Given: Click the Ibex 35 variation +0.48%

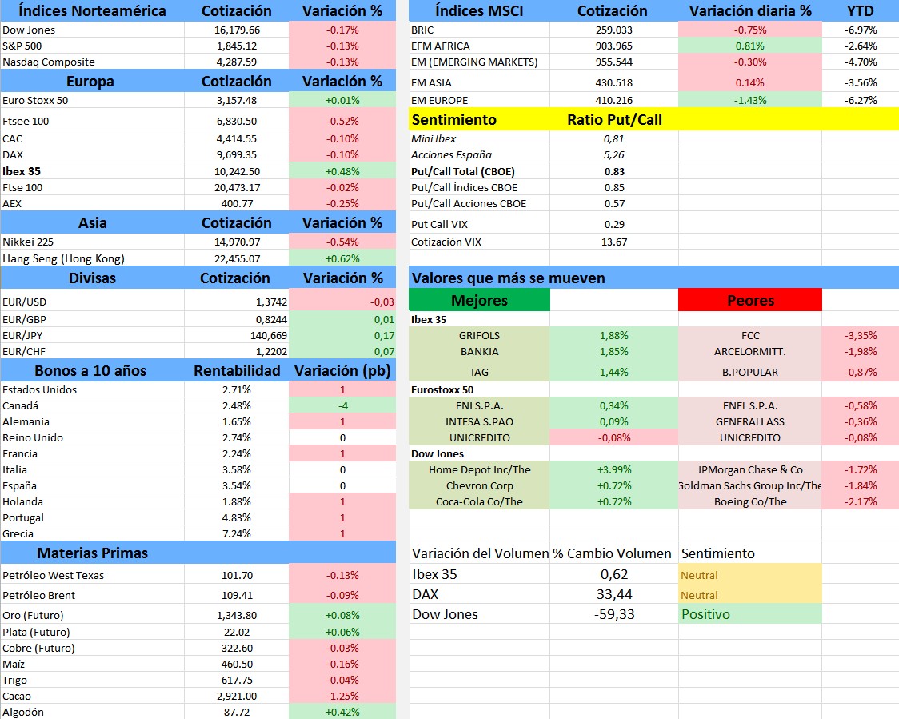Looking at the screenshot, I should click(342, 171).
